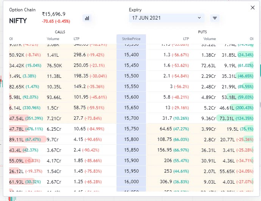
Task: Click put LTP 156.95 value
Action: [165, 150]
